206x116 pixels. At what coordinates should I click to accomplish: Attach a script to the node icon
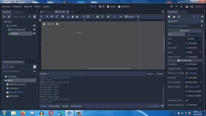[34, 16]
